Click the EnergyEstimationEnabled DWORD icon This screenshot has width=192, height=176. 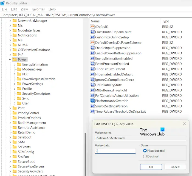coord(92,58)
